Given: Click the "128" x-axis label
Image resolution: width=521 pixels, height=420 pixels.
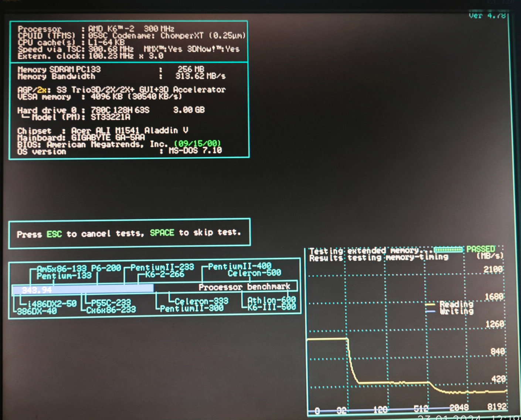Looking at the screenshot, I should click(x=381, y=409).
